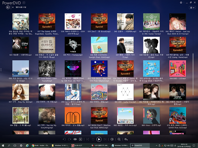Switch to Q-Dir 6.37 taskbar window
Image resolution: width=198 pixels, height=148 pixels.
point(80,146)
